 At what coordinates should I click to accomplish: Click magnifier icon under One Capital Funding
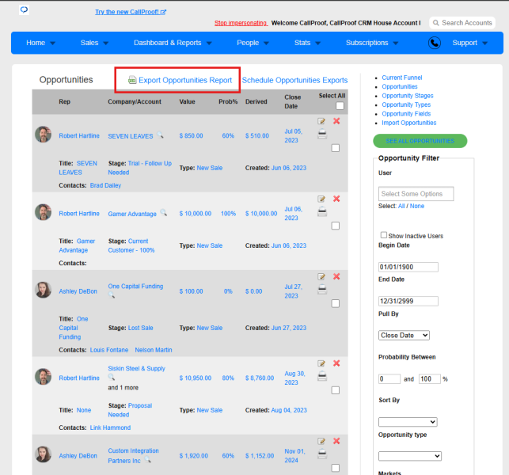[112, 294]
